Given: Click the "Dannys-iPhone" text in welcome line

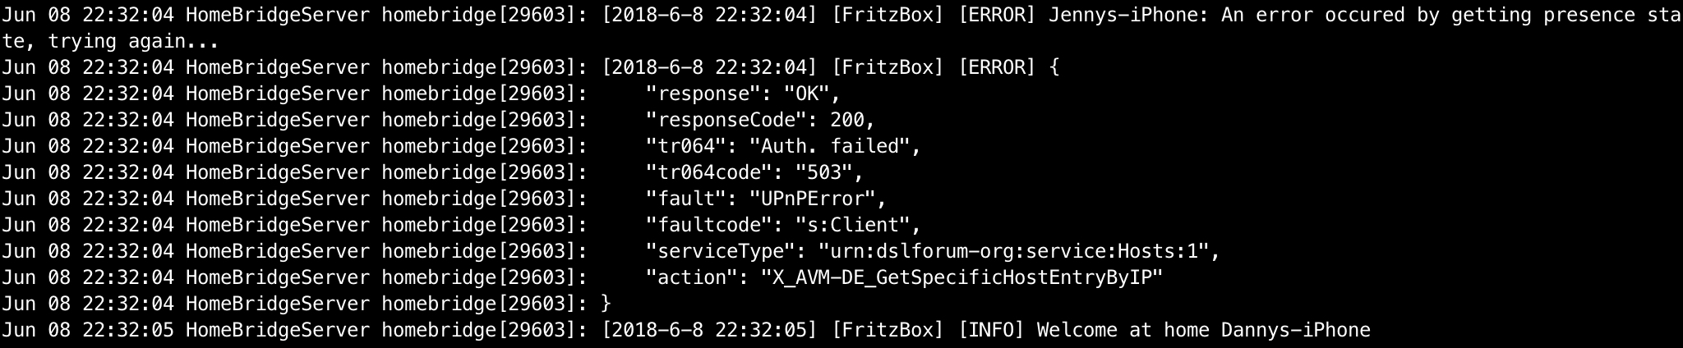Looking at the screenshot, I should 1295,330.
